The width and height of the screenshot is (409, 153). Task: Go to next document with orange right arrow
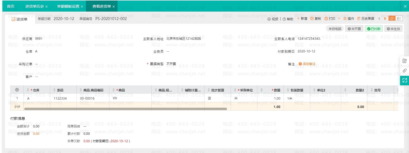[385, 19]
